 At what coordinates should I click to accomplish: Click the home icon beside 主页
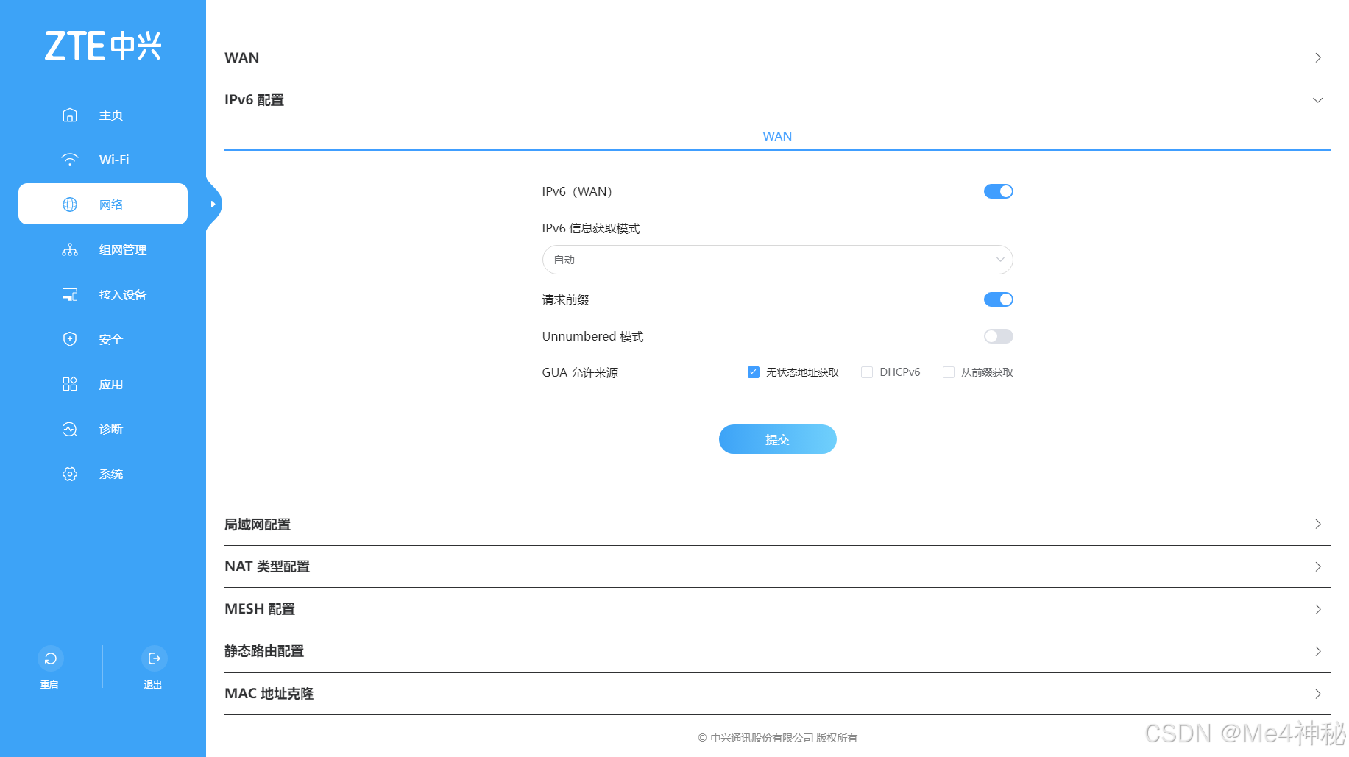pyautogui.click(x=70, y=115)
